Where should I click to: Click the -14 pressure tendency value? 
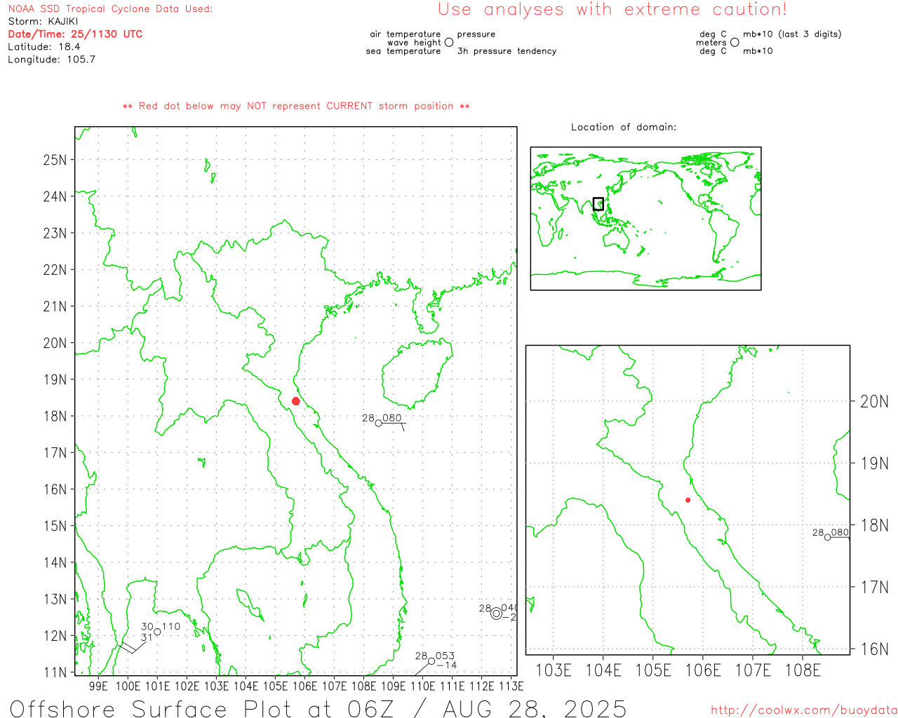point(447,665)
